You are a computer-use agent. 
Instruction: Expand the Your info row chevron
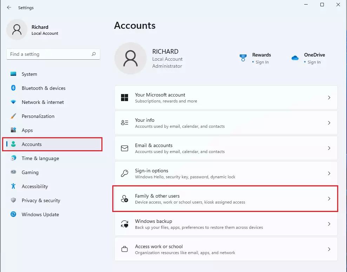coord(329,123)
